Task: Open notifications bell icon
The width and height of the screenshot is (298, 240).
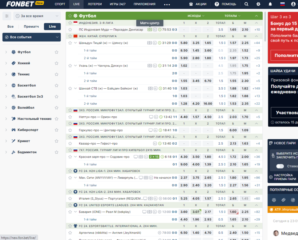Action: point(270,4)
